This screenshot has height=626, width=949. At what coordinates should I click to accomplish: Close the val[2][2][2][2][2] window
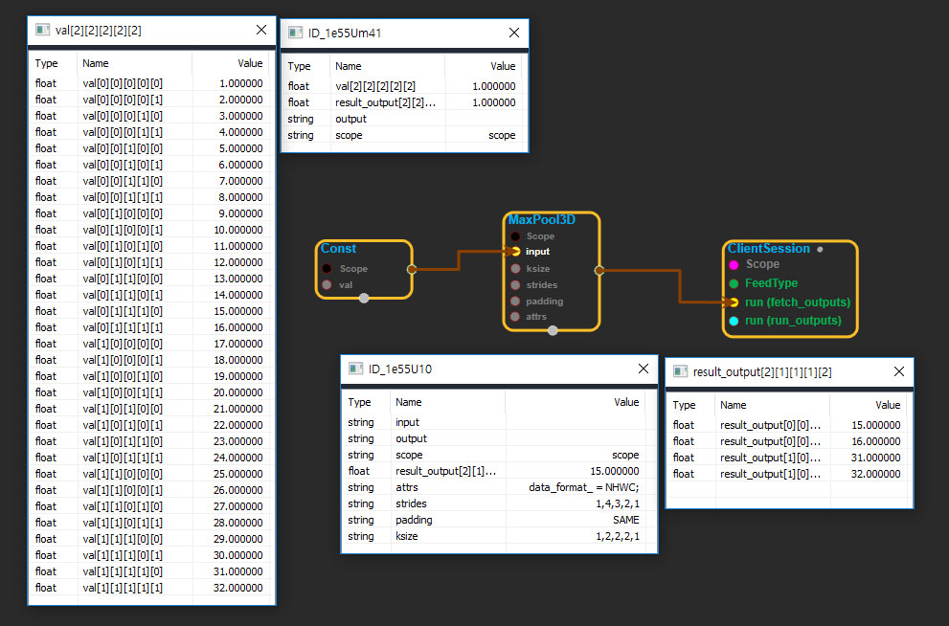(260, 30)
